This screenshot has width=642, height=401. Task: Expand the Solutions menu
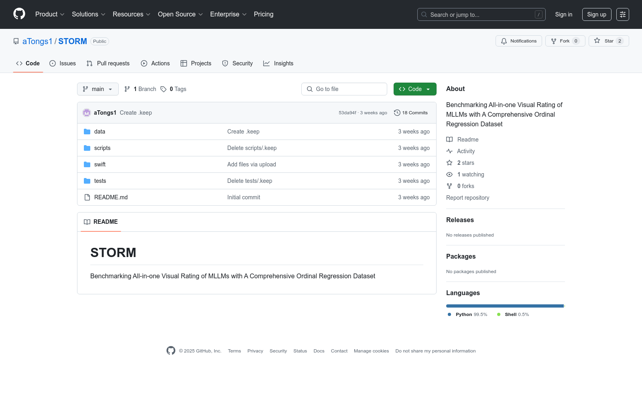coord(89,14)
